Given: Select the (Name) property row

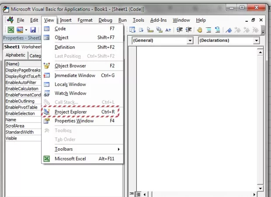Looking at the screenshot, I should pos(23,64).
